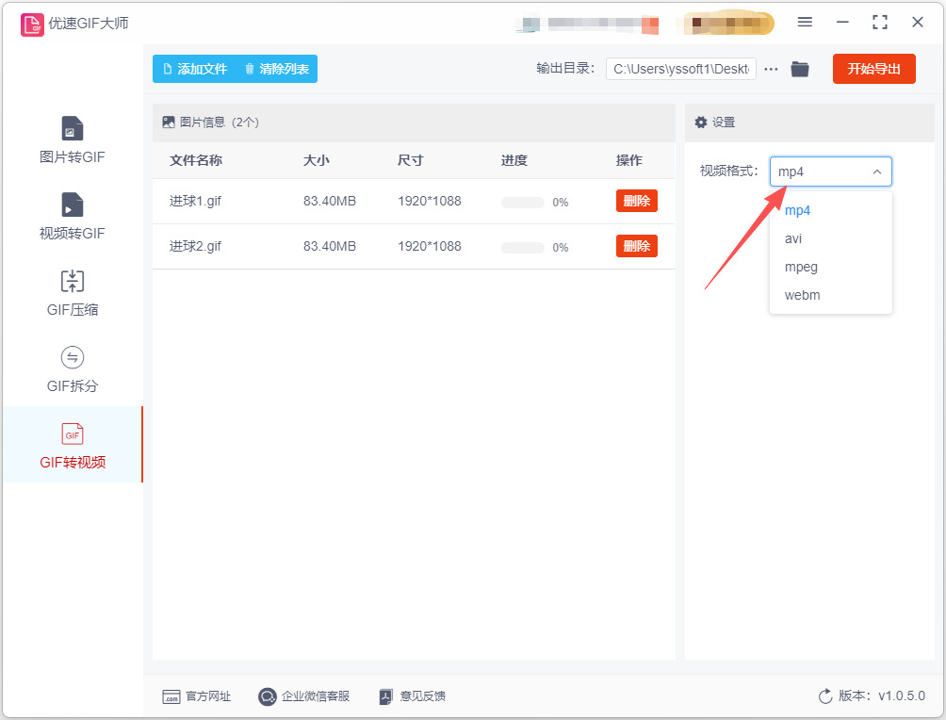This screenshot has width=946, height=720.
Task: Click the 进球2.gif file name
Action: coord(195,246)
